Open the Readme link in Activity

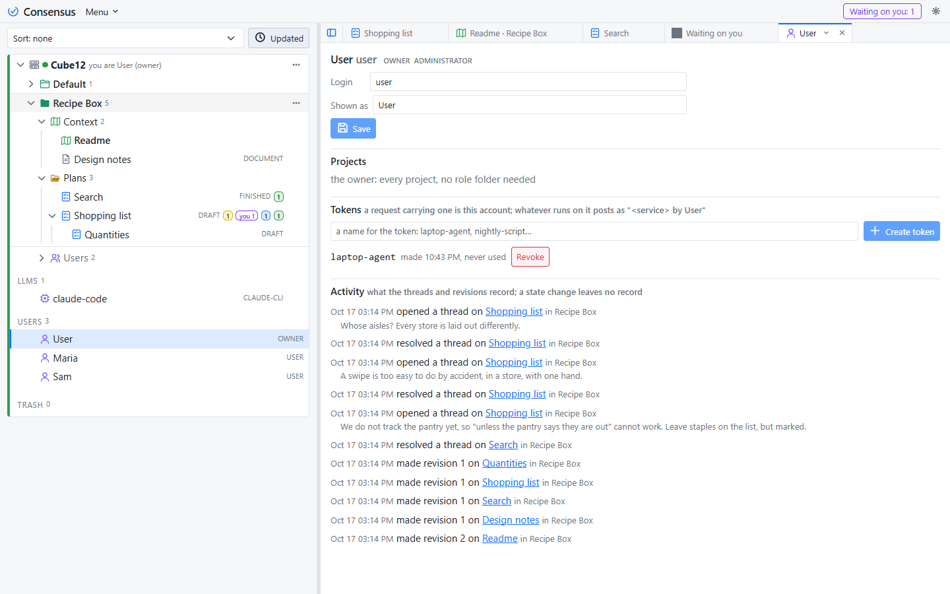tap(500, 539)
